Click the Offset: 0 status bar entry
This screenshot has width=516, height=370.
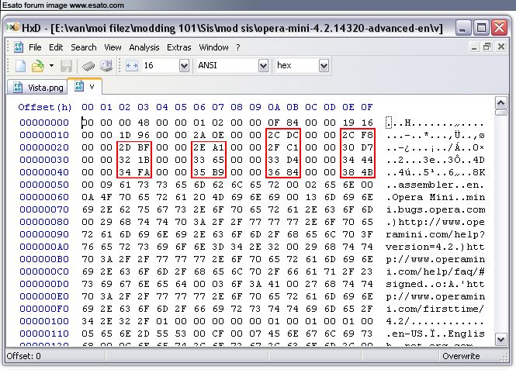pos(24,356)
